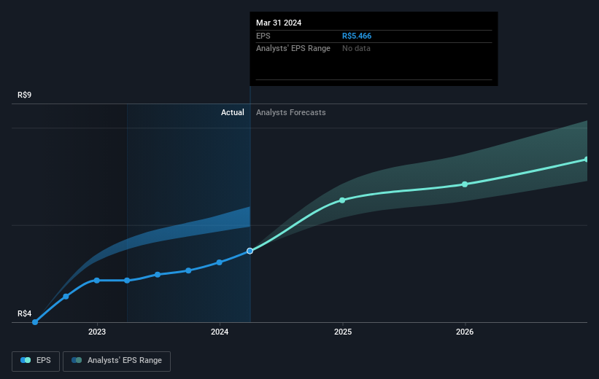
Task: Click the EPS legend color icon
Action: pyautogui.click(x=26, y=360)
